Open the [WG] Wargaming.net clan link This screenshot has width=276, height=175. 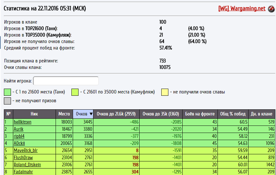(242, 8)
